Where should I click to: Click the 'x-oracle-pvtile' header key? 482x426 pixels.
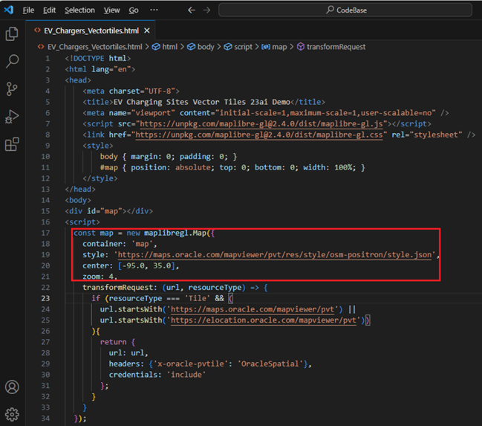pyautogui.click(x=191, y=364)
